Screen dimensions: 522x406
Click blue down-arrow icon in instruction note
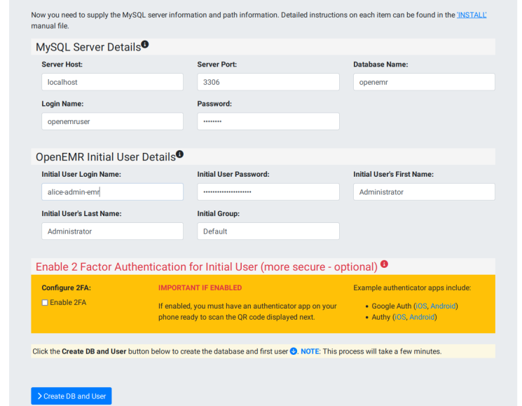[x=294, y=351]
